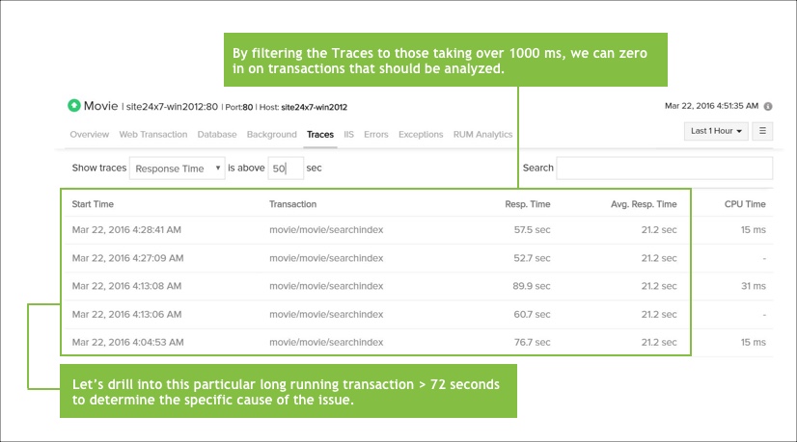Open the Background tab
The image size is (797, 442).
(x=271, y=135)
